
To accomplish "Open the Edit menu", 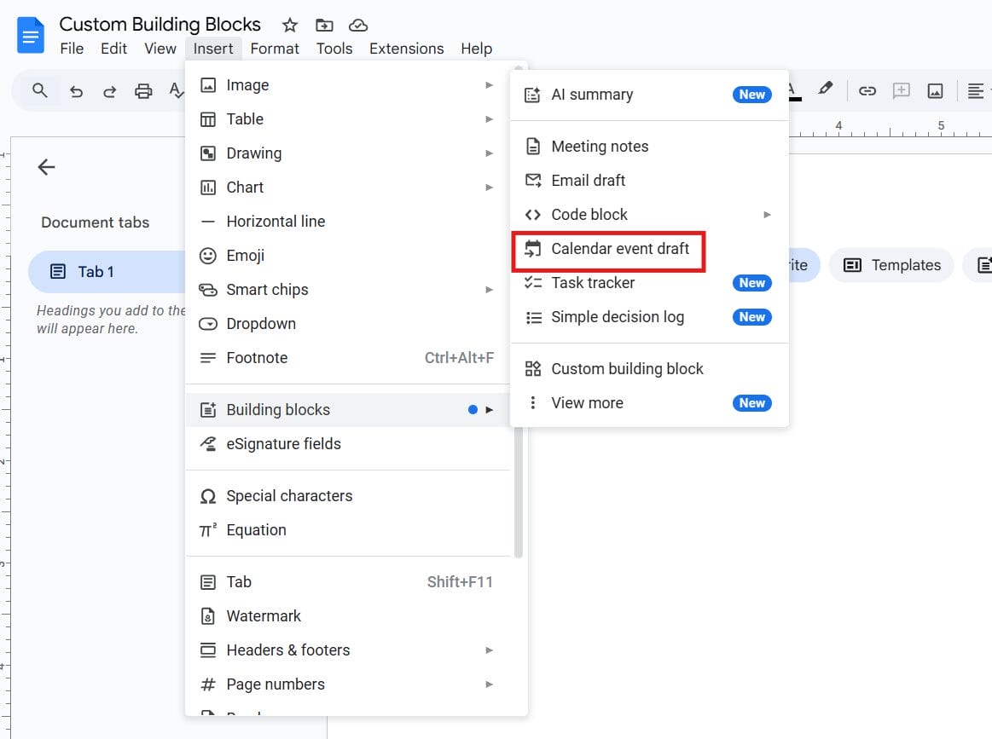I will point(114,49).
